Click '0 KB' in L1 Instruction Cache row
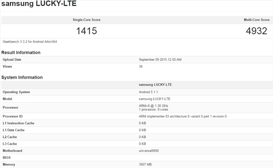 pos(142,123)
